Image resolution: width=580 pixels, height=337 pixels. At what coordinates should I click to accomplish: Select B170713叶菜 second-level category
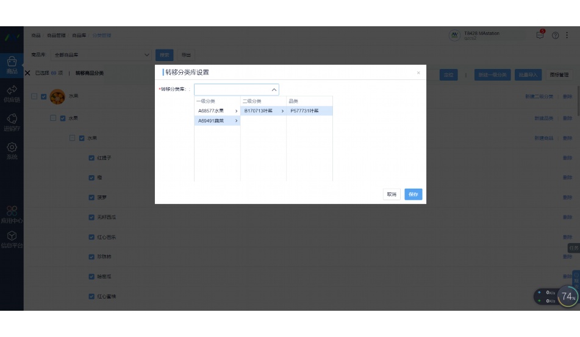click(x=263, y=111)
